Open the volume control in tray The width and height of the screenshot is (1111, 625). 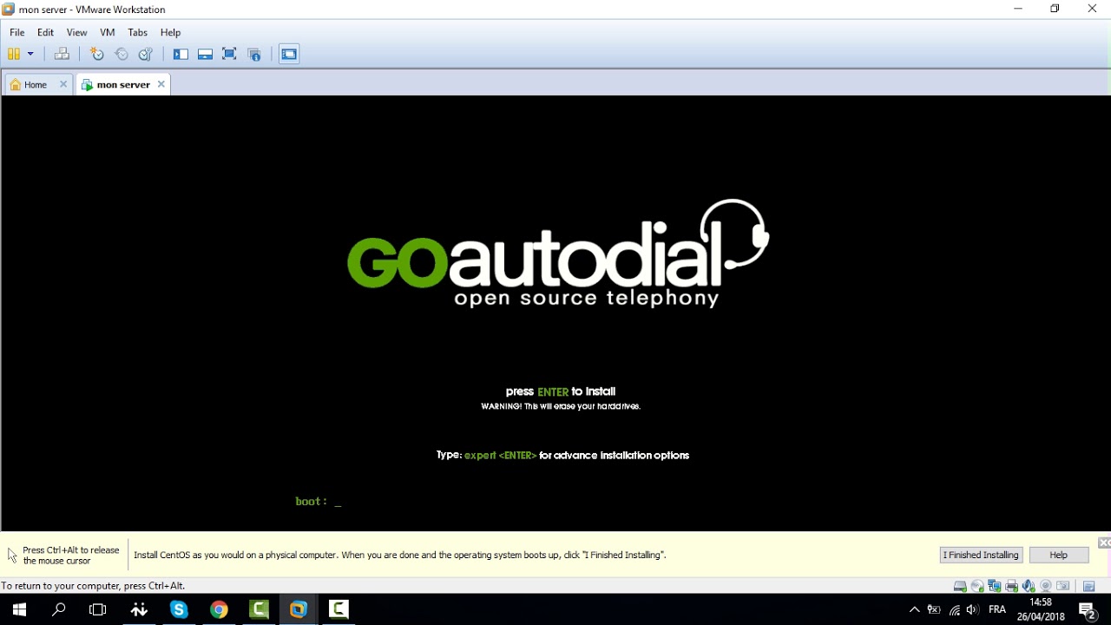[972, 609]
